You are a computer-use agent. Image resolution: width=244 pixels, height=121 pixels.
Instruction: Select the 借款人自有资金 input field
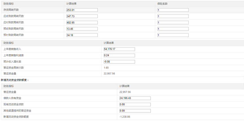pyautogui.click(x=135, y=98)
